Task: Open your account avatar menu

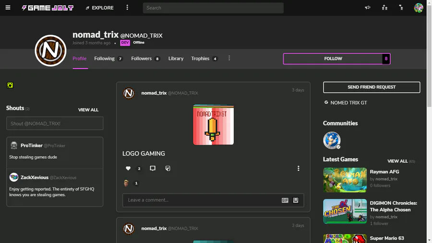Action: 419,8
